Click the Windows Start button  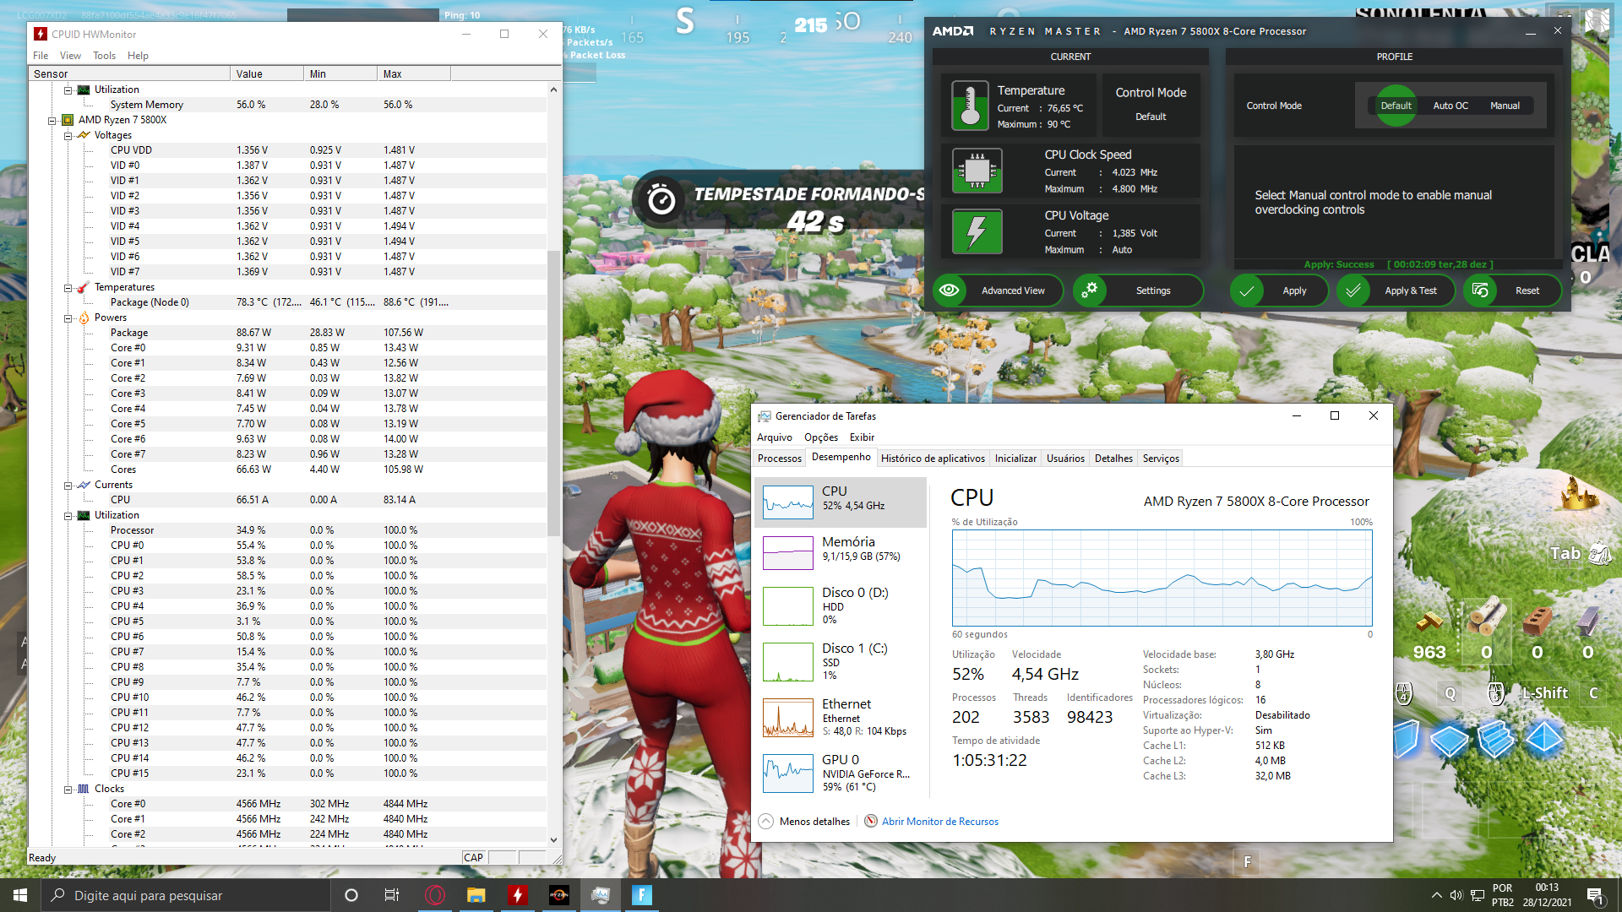pyautogui.click(x=20, y=895)
